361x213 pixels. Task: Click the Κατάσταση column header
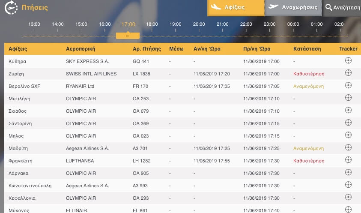(307, 49)
